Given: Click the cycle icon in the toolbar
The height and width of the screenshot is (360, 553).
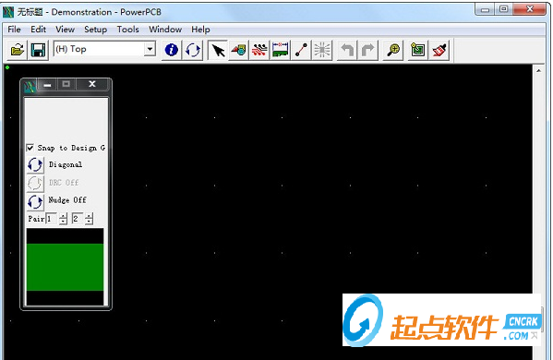Looking at the screenshot, I should 193,50.
